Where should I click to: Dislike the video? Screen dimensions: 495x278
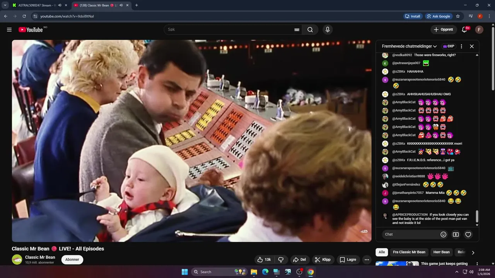pos(281,259)
